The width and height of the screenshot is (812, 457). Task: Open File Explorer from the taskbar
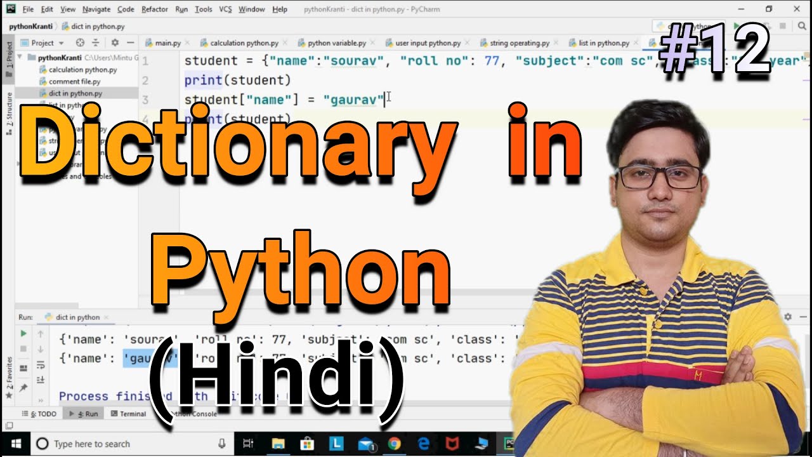(278, 444)
